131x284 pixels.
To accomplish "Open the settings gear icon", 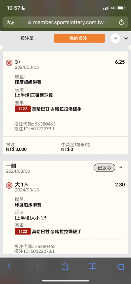I will point(115,38).
